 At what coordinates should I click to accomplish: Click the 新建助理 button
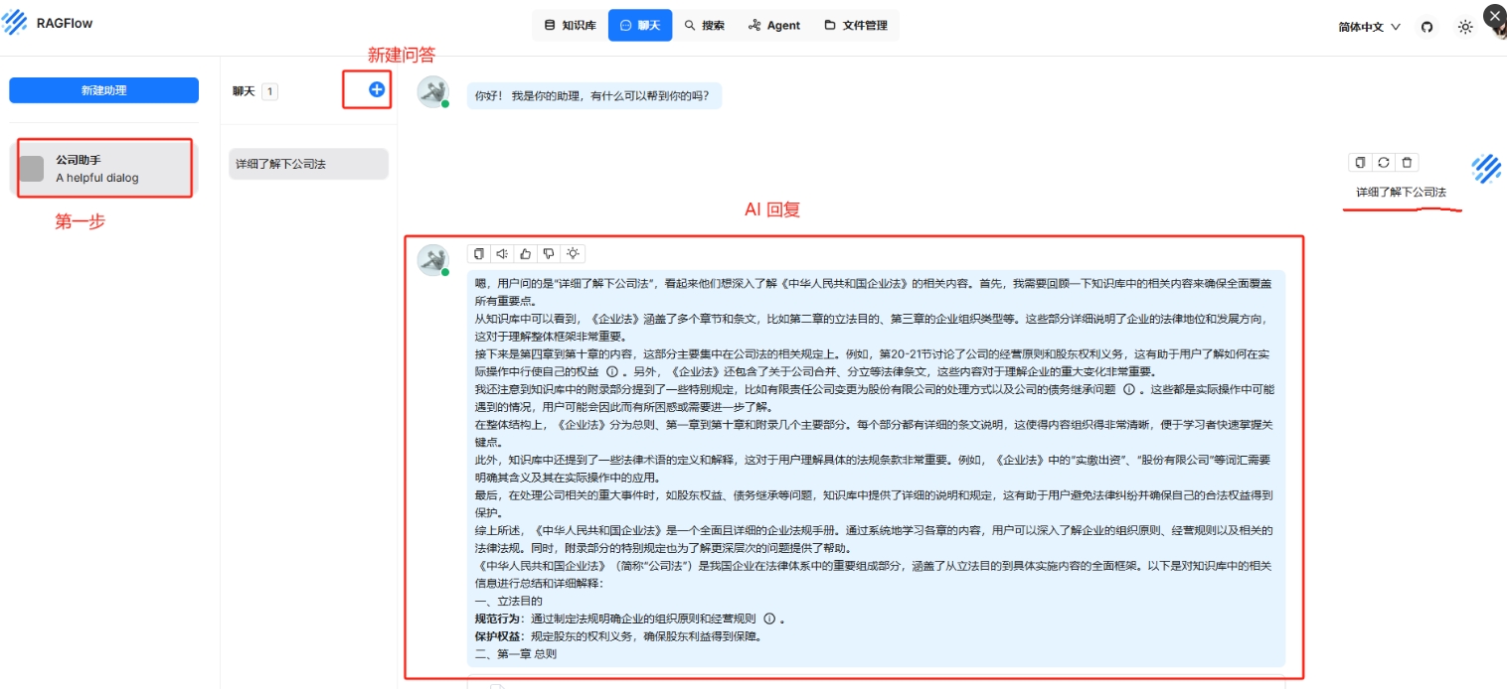103,89
